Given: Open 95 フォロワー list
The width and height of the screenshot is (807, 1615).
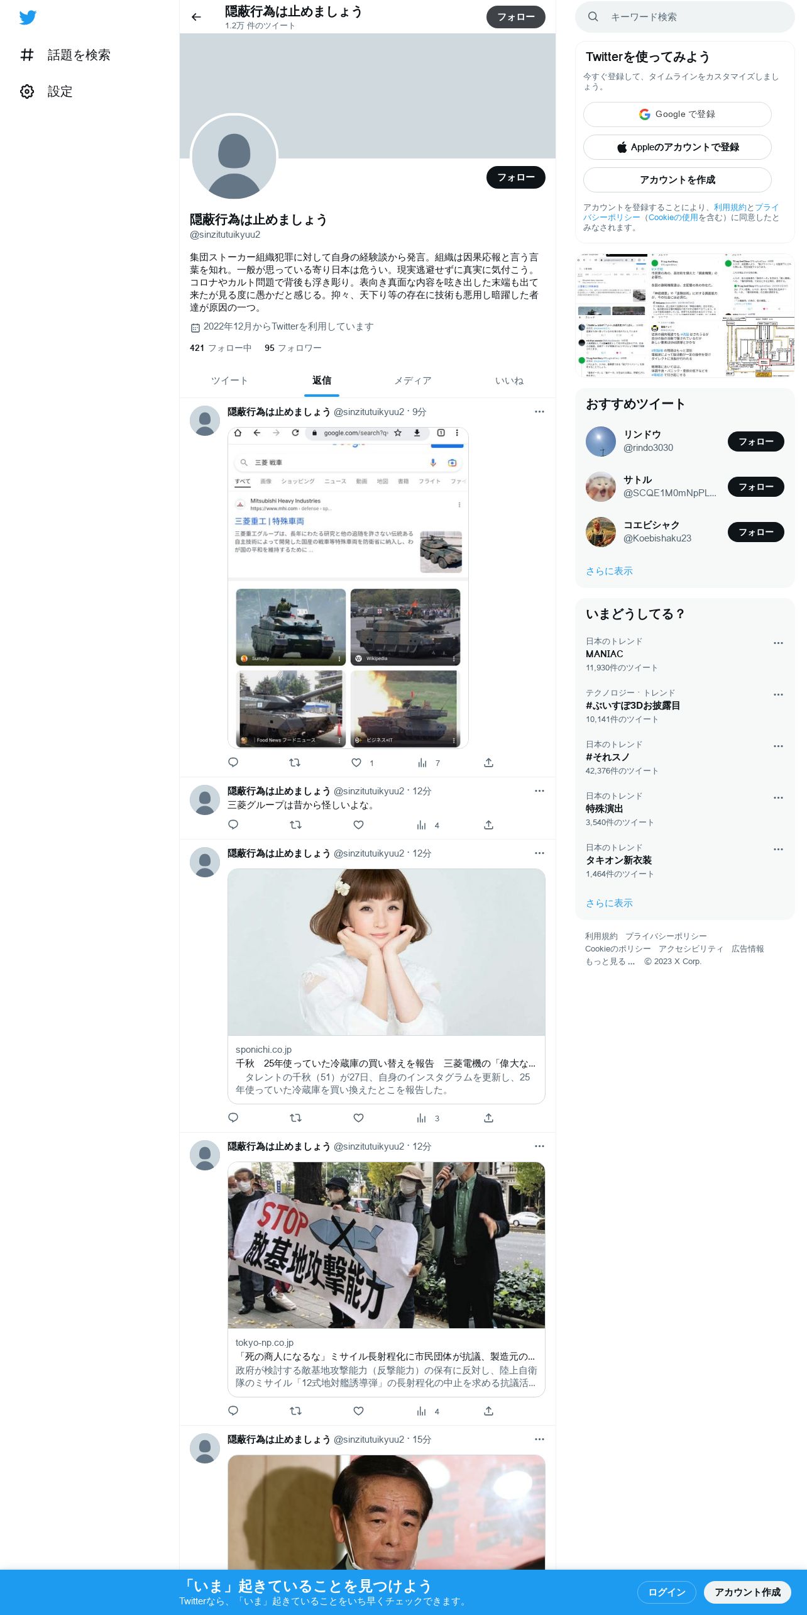Looking at the screenshot, I should (293, 348).
